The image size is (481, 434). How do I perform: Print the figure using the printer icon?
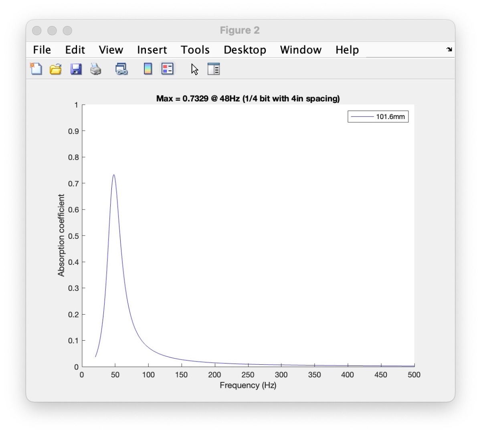[96, 69]
